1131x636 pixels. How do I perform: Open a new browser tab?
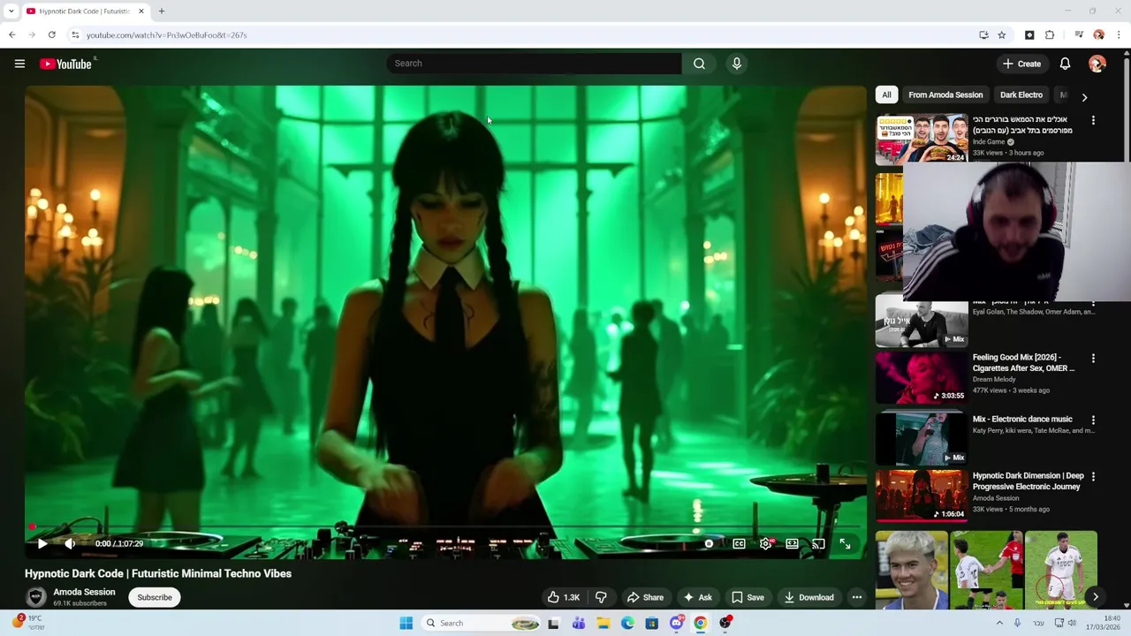[162, 11]
